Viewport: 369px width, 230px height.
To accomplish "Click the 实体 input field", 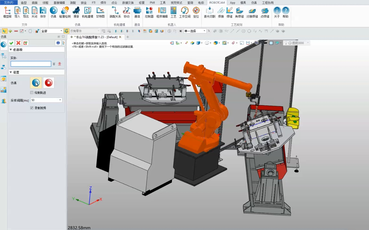I will [x=31, y=64].
